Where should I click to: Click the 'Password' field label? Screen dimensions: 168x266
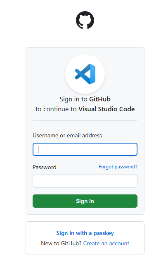pyautogui.click(x=44, y=167)
